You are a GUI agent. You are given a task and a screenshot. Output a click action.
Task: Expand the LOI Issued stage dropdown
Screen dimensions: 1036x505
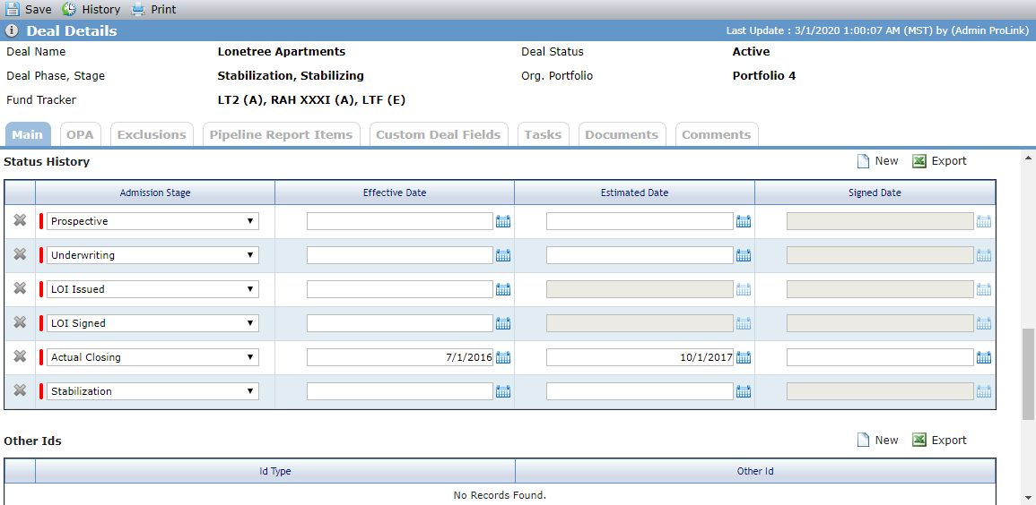[x=152, y=288]
